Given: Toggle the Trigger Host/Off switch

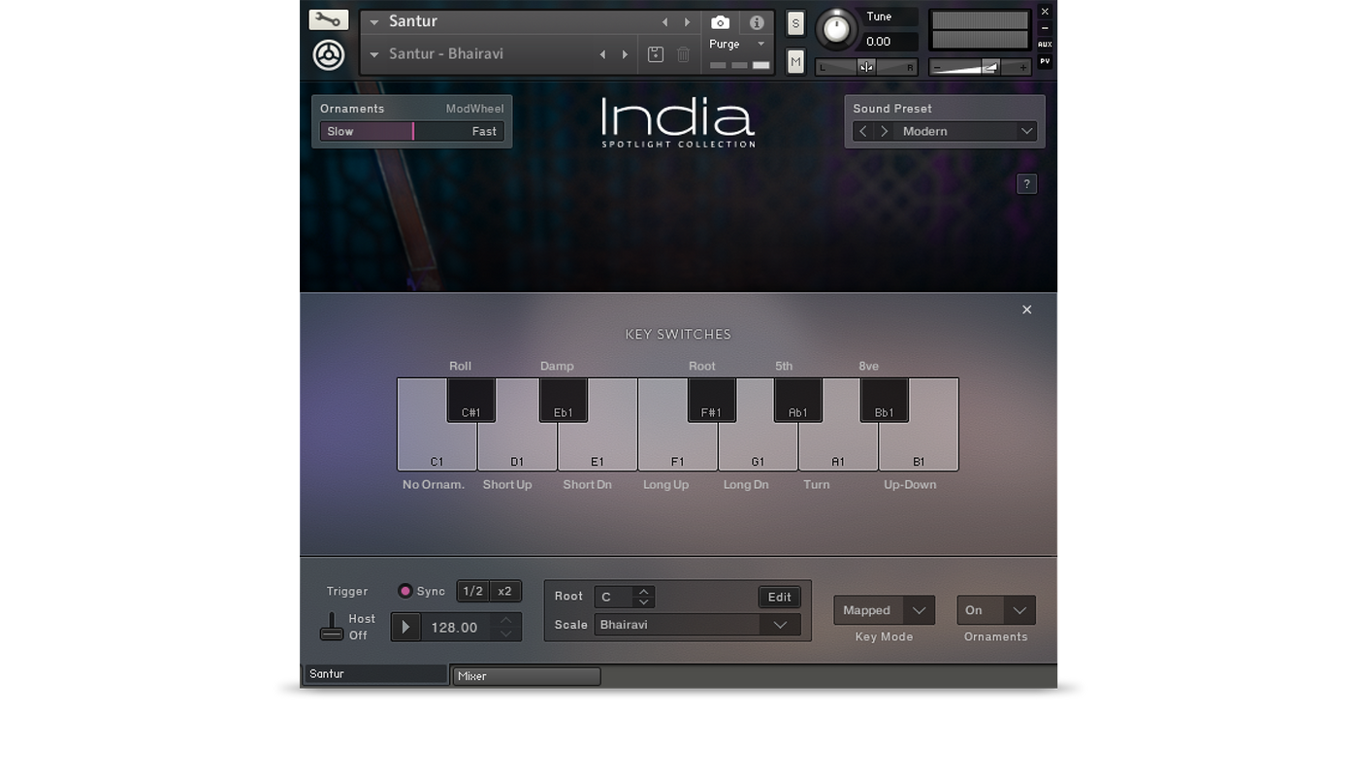Looking at the screenshot, I should pos(332,626).
